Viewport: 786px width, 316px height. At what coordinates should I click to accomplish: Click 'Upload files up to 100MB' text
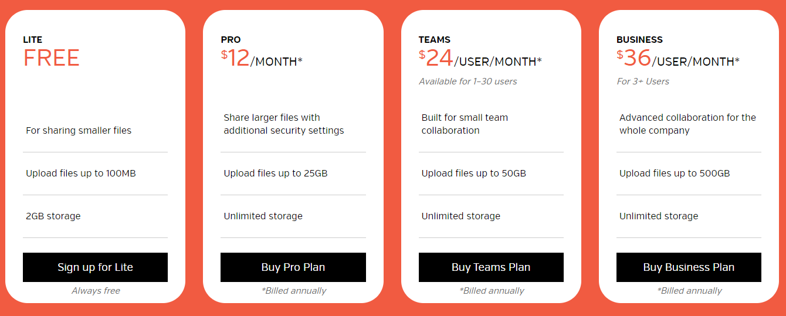coord(81,174)
